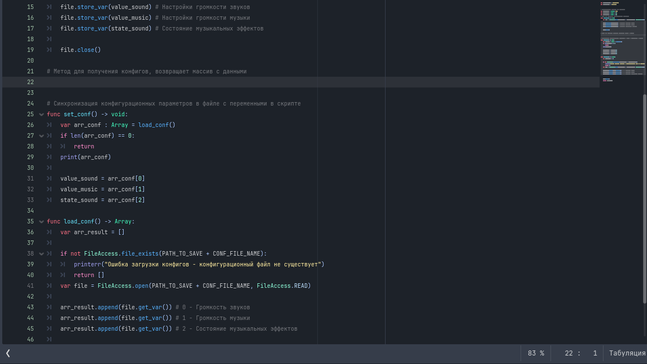Click 'return []' on line 40

point(89,275)
